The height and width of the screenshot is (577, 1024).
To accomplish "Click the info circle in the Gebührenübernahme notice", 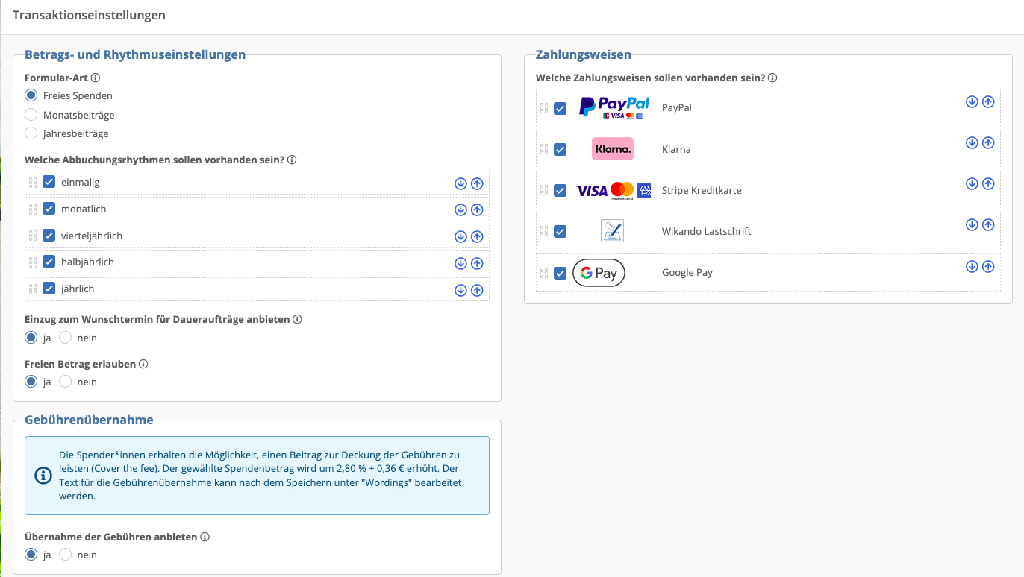I will coord(43,475).
